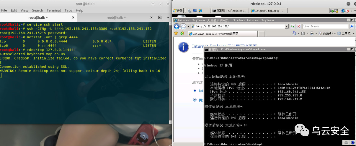
Task: Click the IE window title bar icon
Action: click(x=176, y=20)
